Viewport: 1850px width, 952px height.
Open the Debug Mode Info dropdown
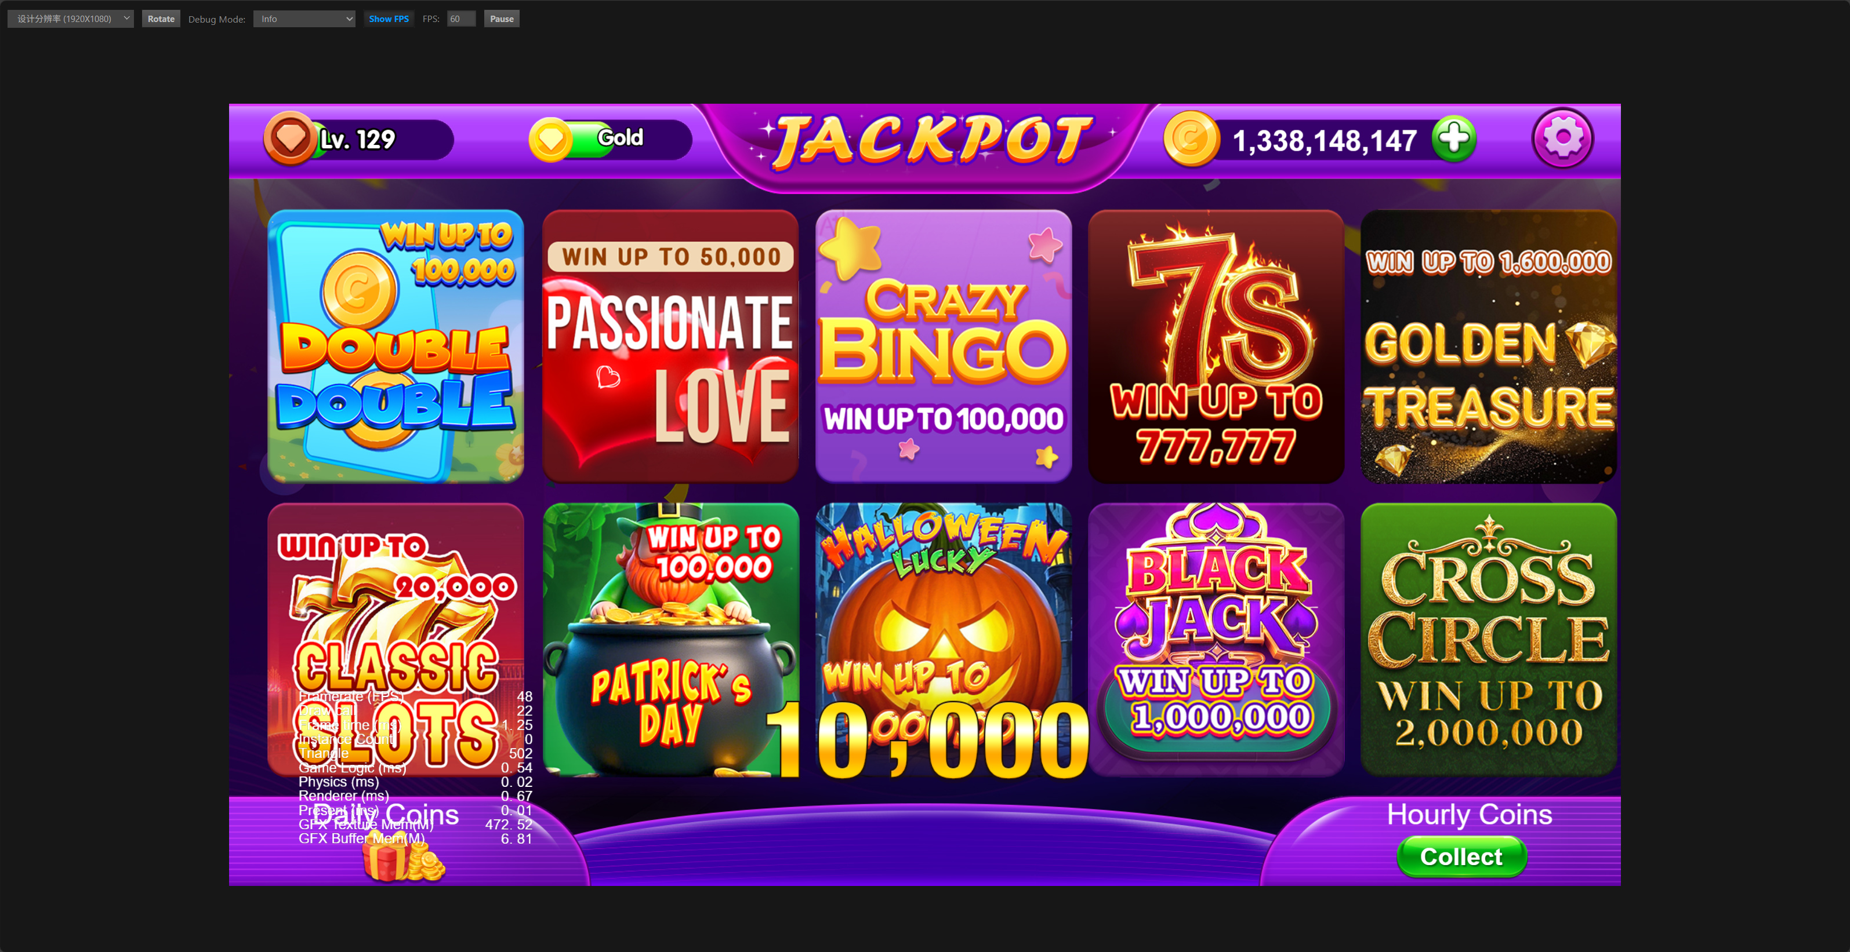(304, 19)
